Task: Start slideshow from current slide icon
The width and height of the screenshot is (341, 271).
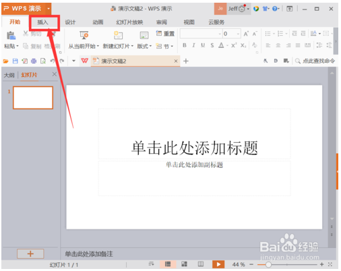Action: pyautogui.click(x=84, y=35)
